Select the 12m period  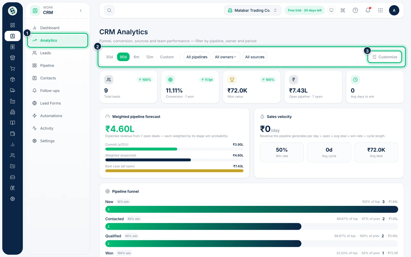[x=150, y=57]
